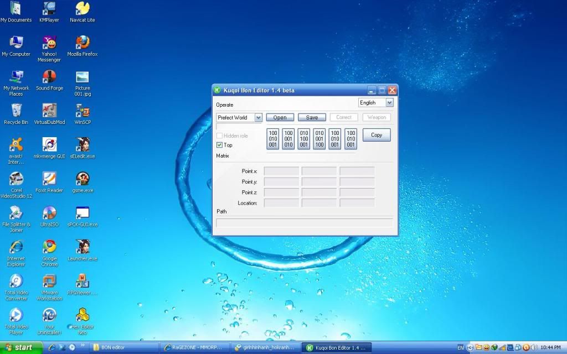Viewport: 567px width, 354px height.
Task: Select the sPCK-GUI.exe desktop icon
Action: point(83,214)
